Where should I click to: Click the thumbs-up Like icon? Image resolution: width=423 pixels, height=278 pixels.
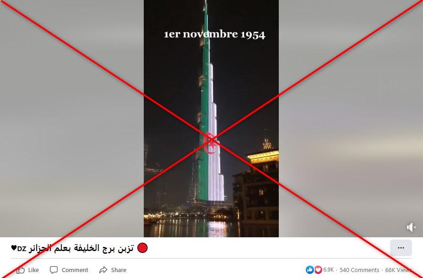pos(21,270)
